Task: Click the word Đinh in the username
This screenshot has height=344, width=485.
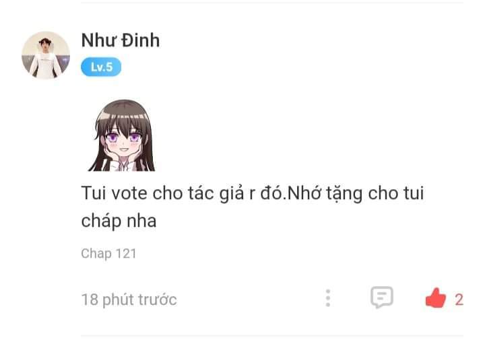Action: pos(140,40)
